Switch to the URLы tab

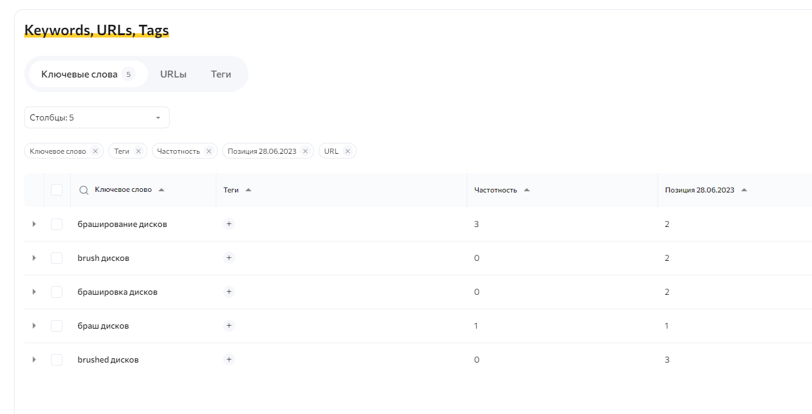tap(173, 74)
